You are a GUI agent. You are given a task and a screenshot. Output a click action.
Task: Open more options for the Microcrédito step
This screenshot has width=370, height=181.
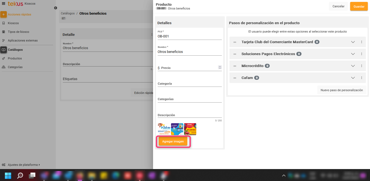361,66
